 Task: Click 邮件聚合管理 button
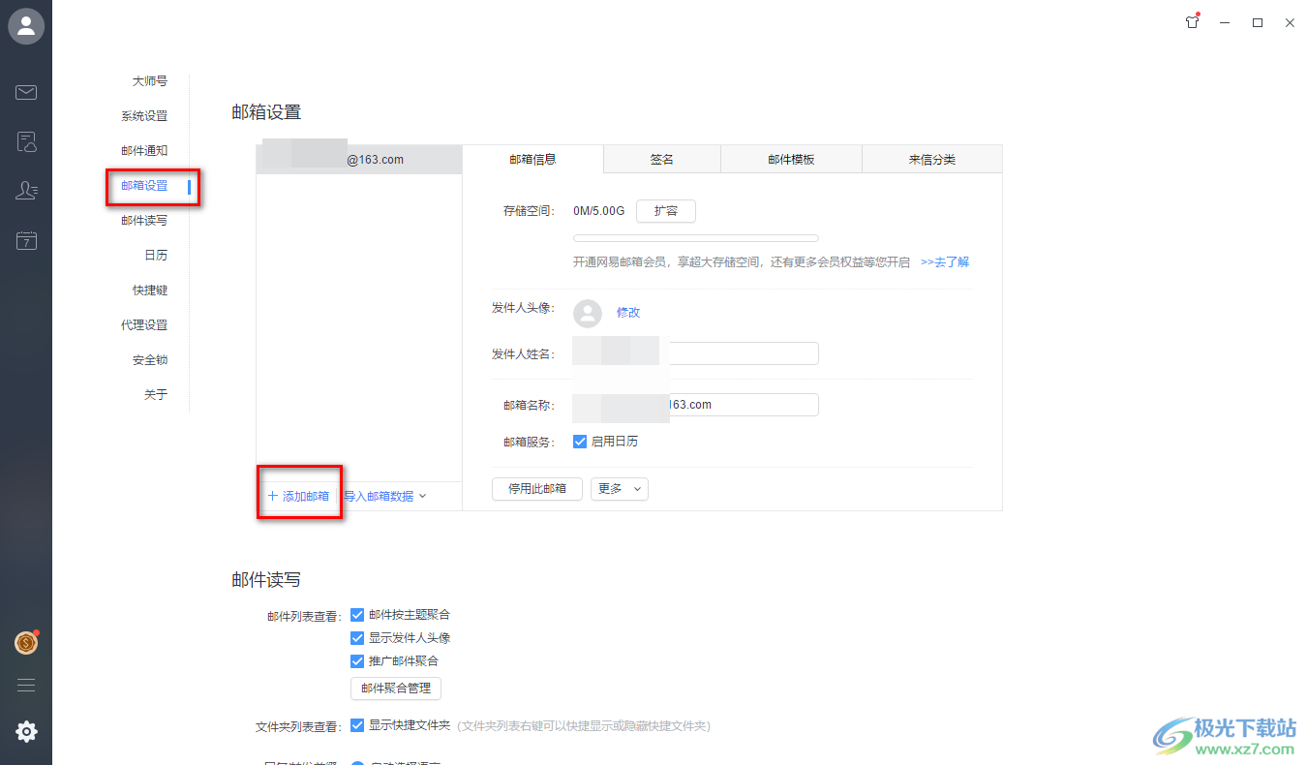[x=396, y=688]
